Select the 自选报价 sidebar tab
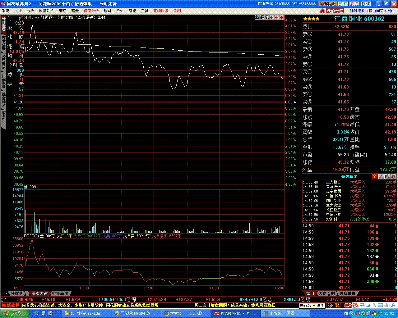Viewport: 398px width, 318px height. pyautogui.click(x=3, y=81)
